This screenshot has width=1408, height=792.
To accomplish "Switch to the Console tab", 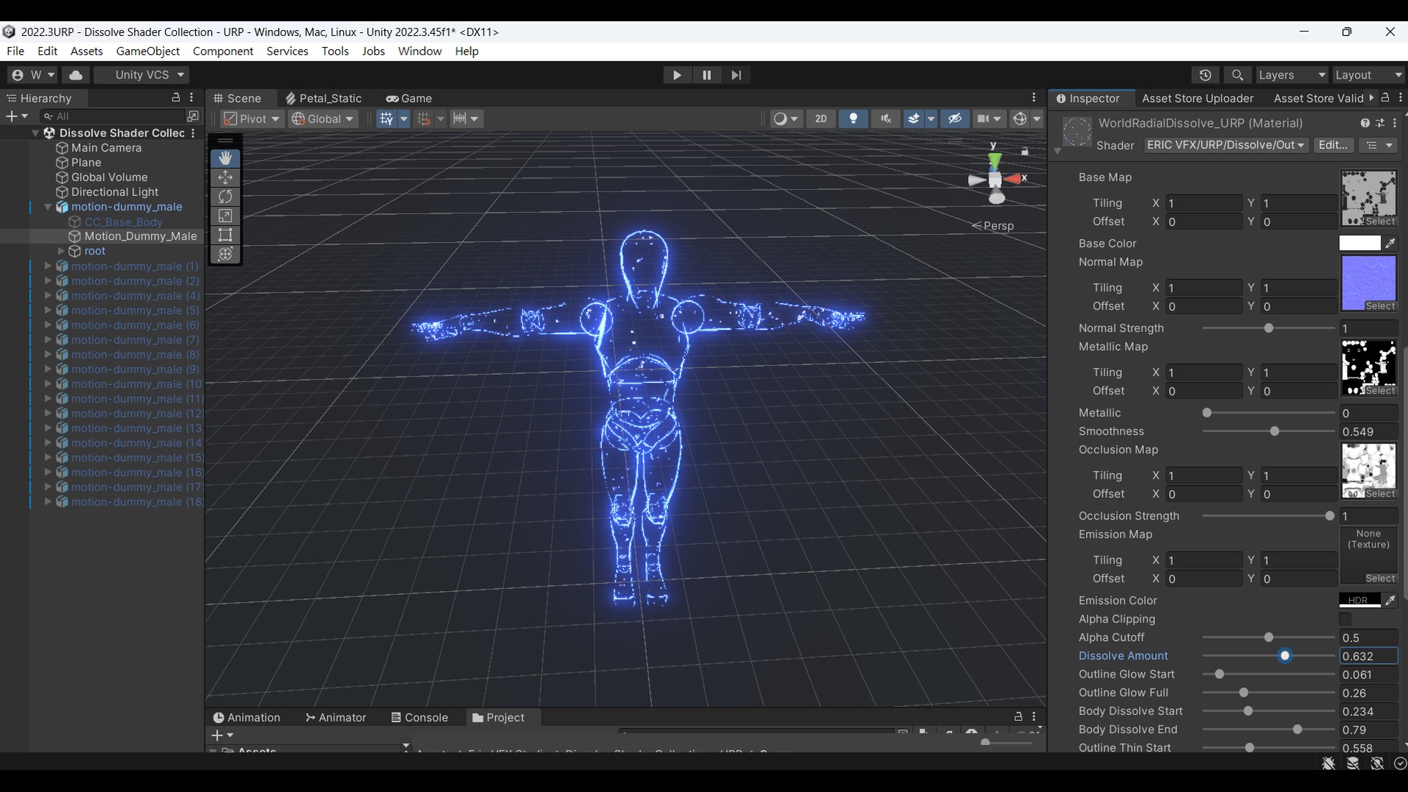I will [x=419, y=717].
